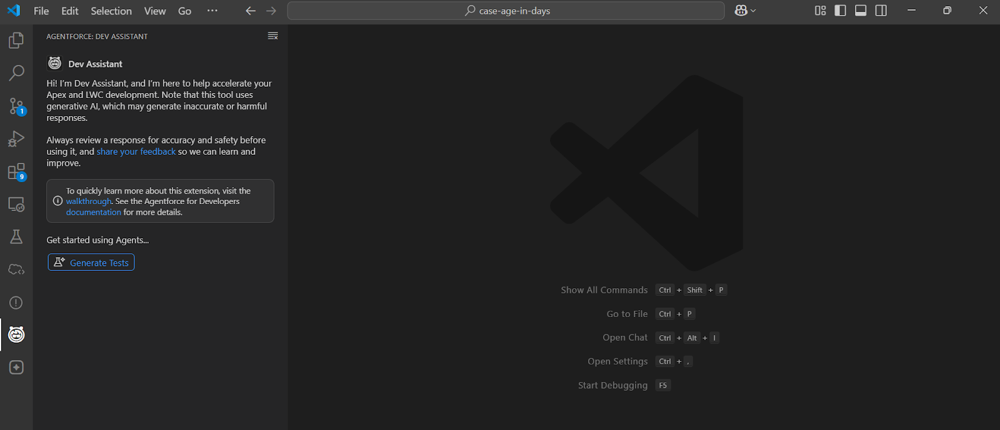This screenshot has height=430, width=1000.
Task: Open the Customize Layout control
Action: 821,11
